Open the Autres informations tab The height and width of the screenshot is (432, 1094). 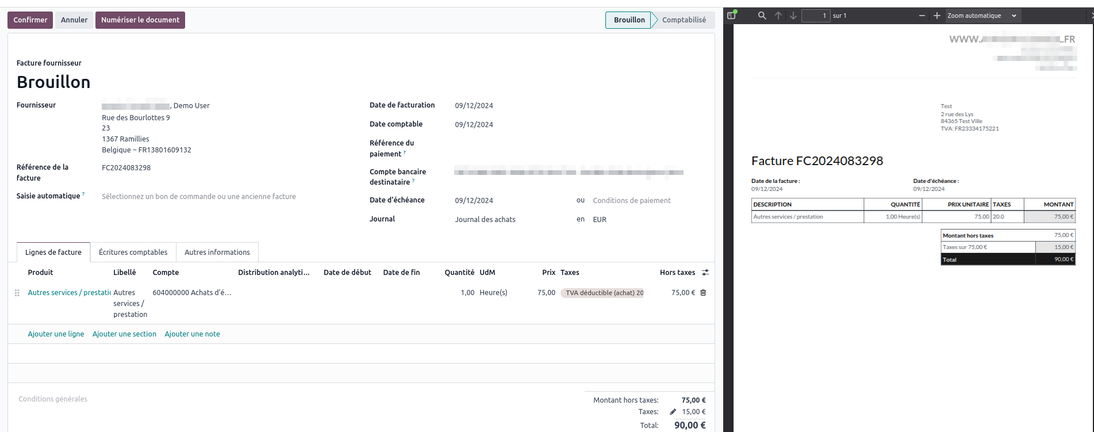pos(217,253)
